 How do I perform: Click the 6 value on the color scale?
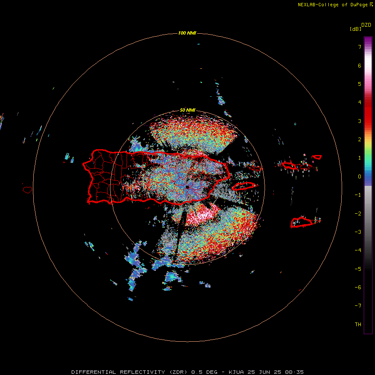click(360, 65)
